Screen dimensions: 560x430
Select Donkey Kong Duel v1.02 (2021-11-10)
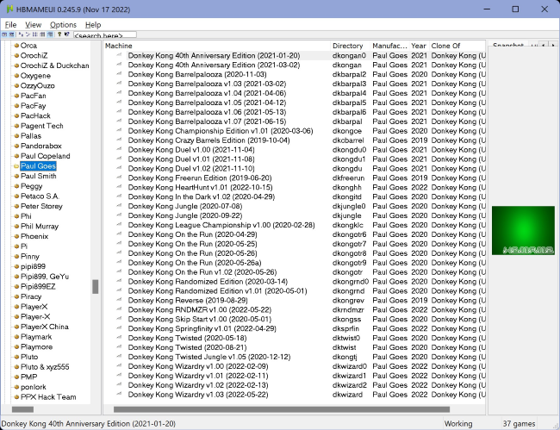pos(191,169)
